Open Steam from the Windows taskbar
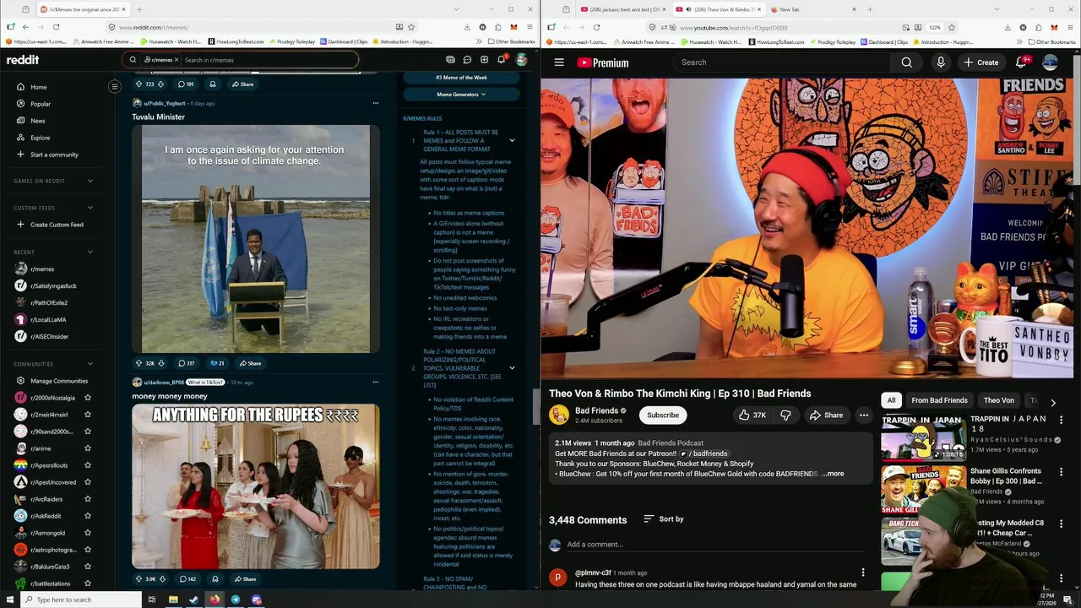This screenshot has width=1081, height=608. click(x=193, y=600)
